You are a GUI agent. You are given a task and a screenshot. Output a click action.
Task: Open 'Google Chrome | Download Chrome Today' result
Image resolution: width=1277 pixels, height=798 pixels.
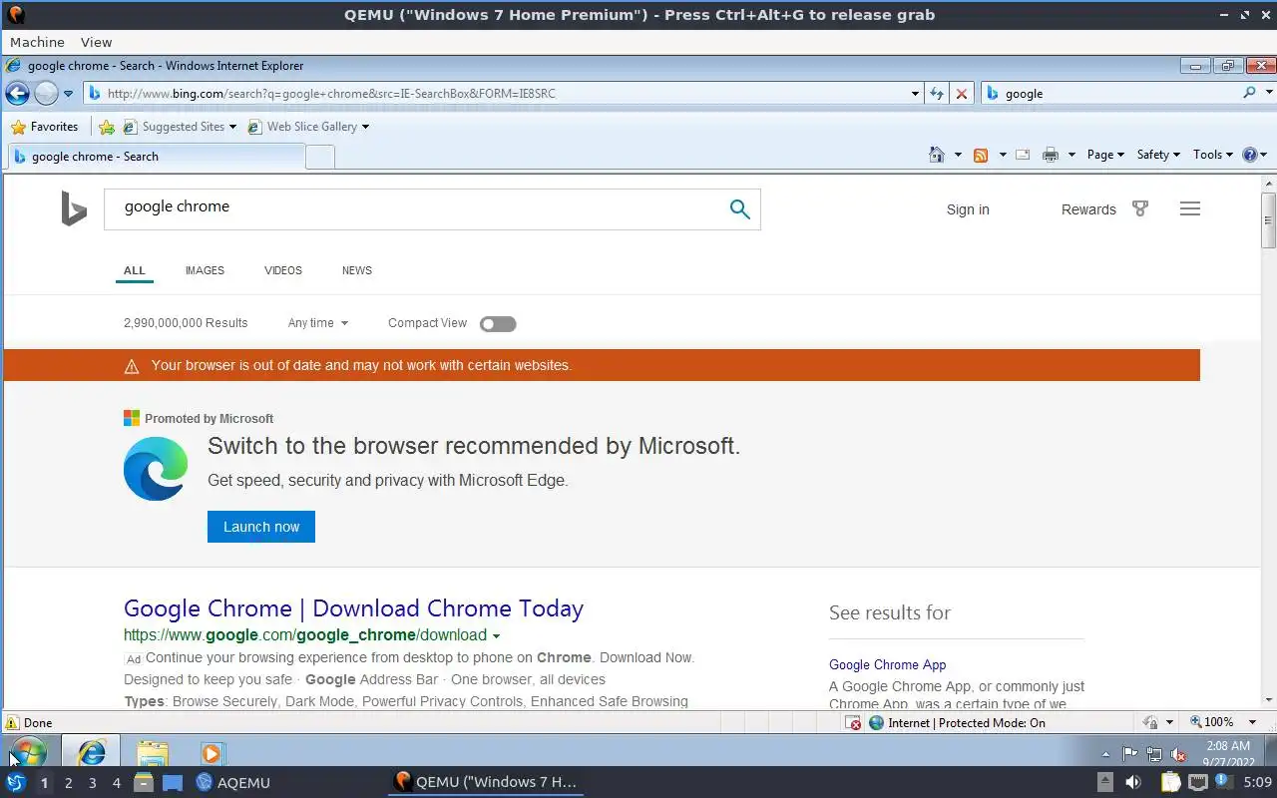353,608
